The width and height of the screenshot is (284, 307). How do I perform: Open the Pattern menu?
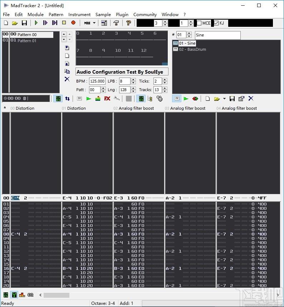tap(56, 15)
